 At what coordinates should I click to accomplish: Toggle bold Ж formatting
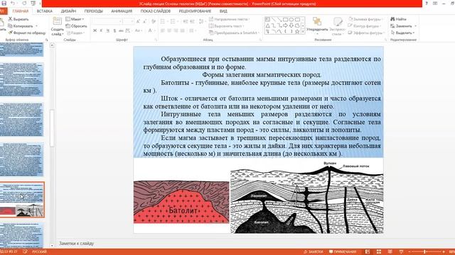(95, 30)
